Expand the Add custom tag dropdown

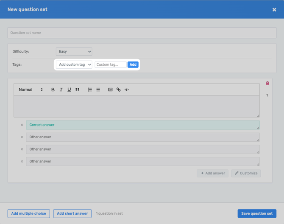74,64
